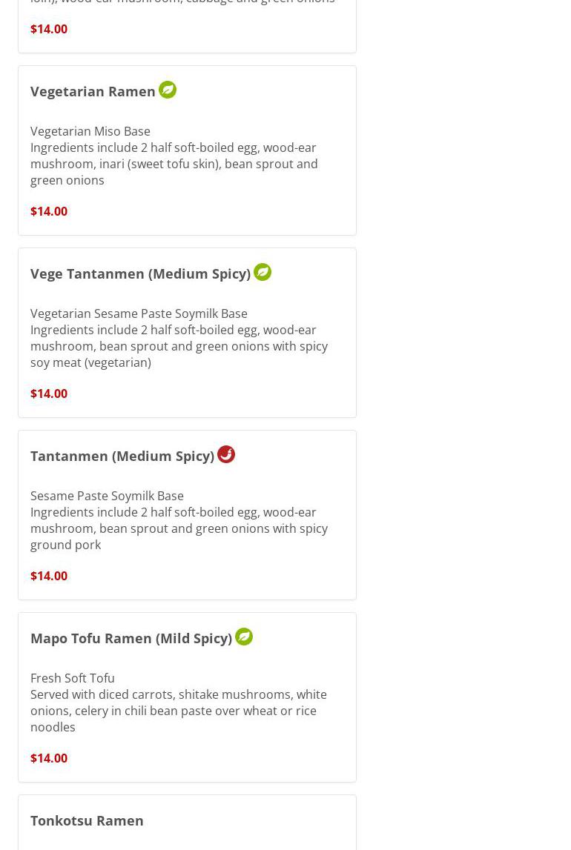The height and width of the screenshot is (850, 571).
Task: Click the leaf icon beside Mapo Tofu Ramen
Action: click(x=244, y=637)
